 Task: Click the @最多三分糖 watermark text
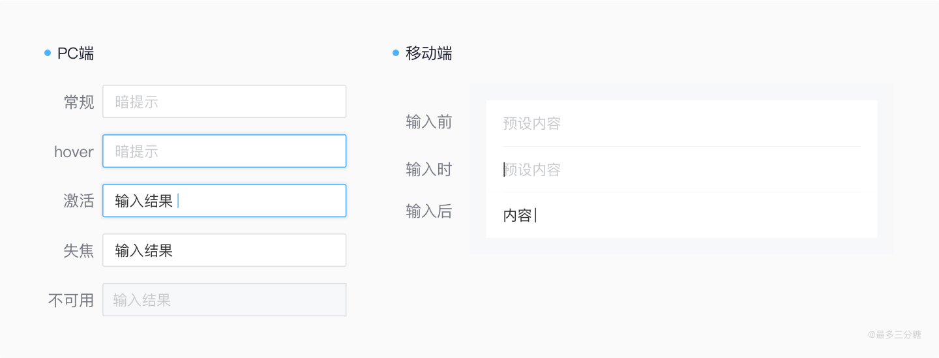[x=894, y=335]
